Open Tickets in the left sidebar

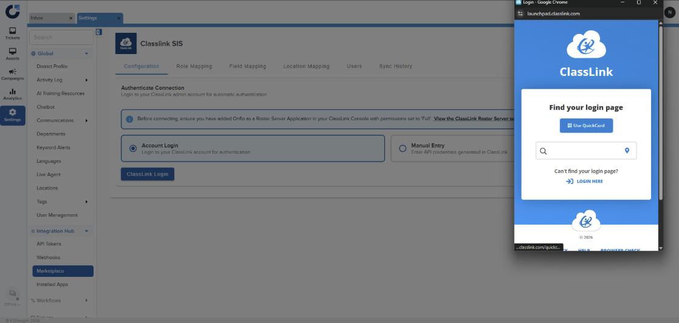pyautogui.click(x=13, y=33)
